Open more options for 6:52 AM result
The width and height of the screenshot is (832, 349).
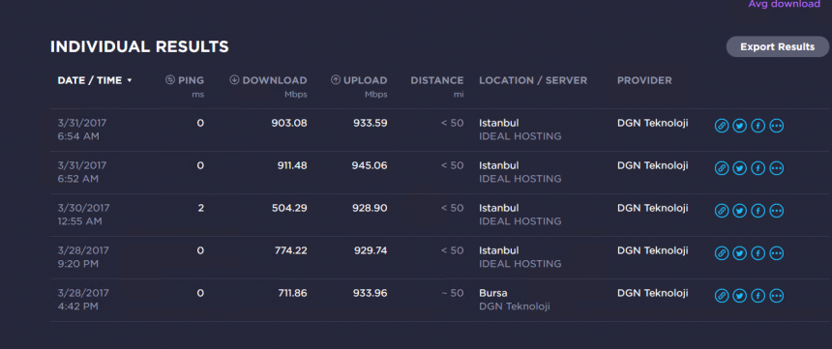coord(777,168)
